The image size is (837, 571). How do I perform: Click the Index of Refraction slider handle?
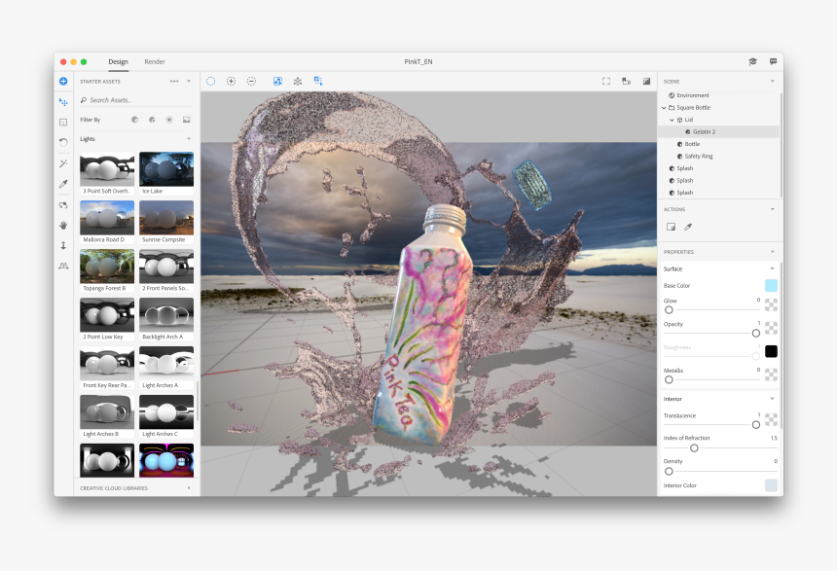694,447
